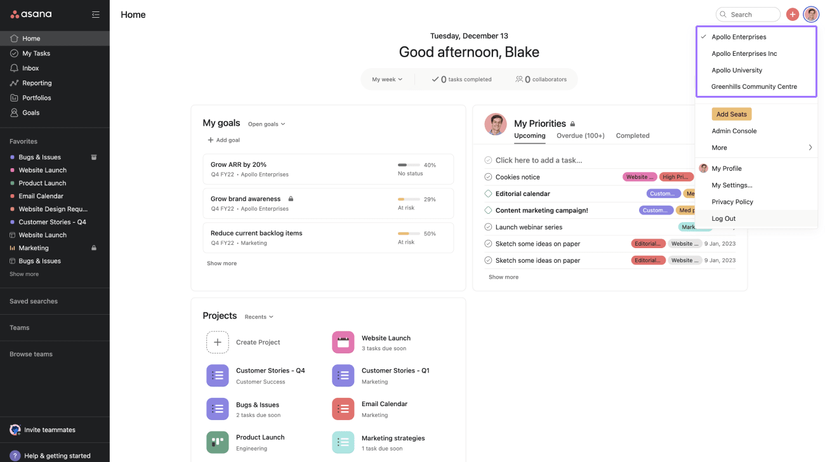825x462 pixels.
Task: Collapse the sidebar with the menu icon
Action: [96, 15]
